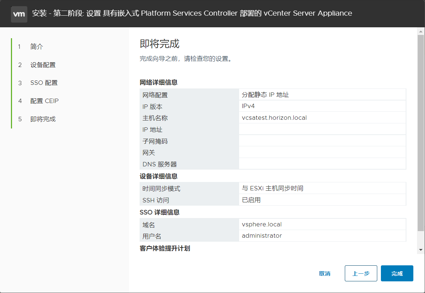
Task: Click the IPv4 value cell
Action: 248,106
